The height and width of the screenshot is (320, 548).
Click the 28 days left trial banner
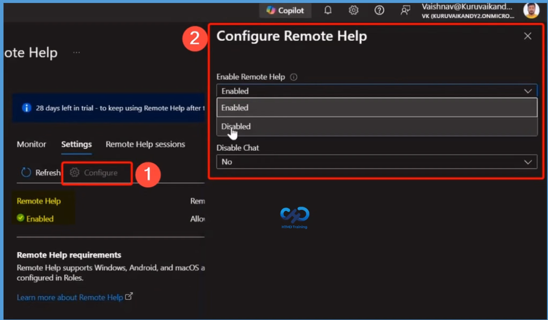109,108
